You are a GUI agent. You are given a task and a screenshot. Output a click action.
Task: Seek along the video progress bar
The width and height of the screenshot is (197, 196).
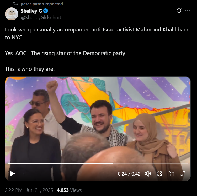coord(98,164)
